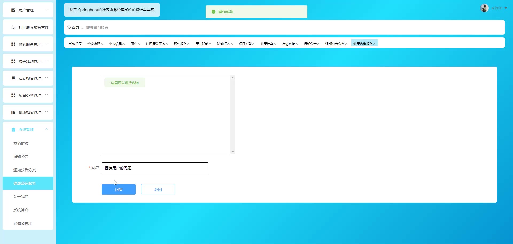Viewport: 513px width, 244px height.
Task: Click the 活动报名管理 flag icon
Action: (x=13, y=78)
